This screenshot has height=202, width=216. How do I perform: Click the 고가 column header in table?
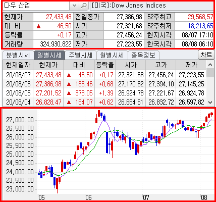[160, 65]
